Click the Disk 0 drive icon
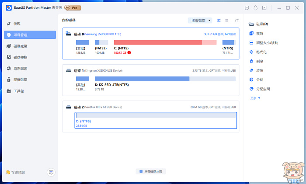This screenshot has width=306, height=184. coord(69,34)
